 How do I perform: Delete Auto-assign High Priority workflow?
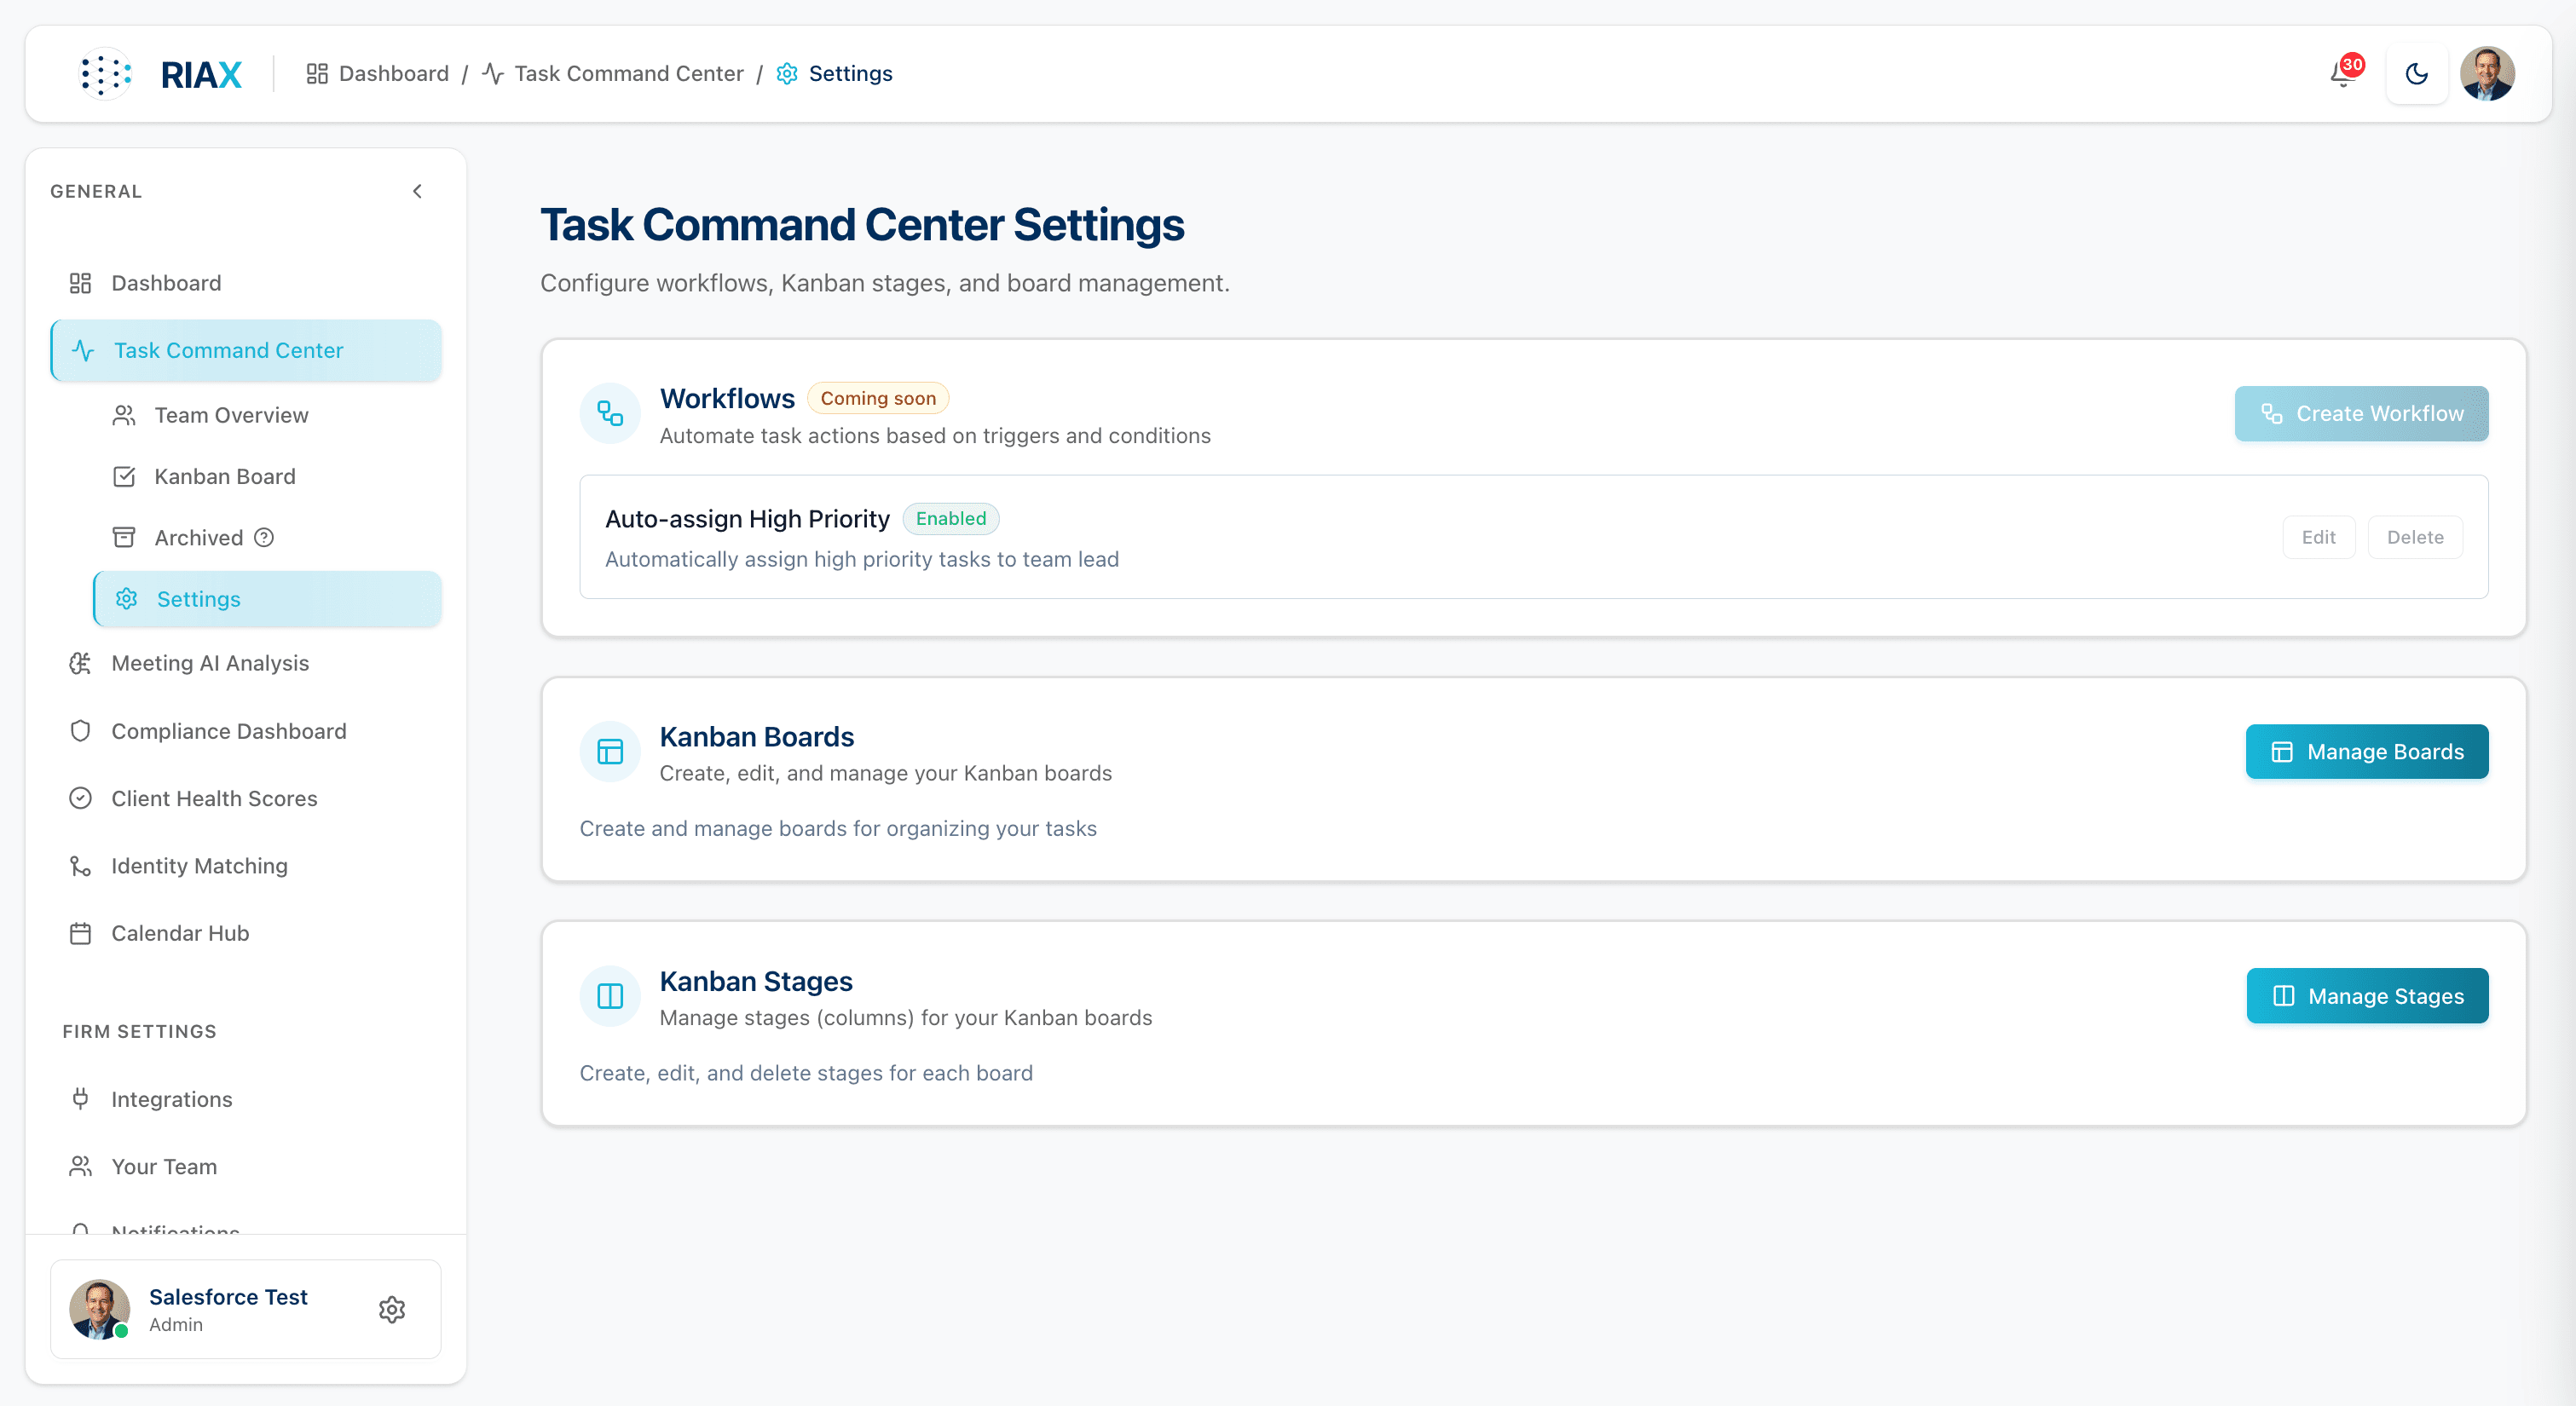click(x=2415, y=537)
